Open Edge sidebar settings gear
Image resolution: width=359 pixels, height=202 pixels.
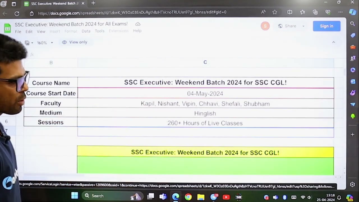pyautogui.click(x=353, y=184)
